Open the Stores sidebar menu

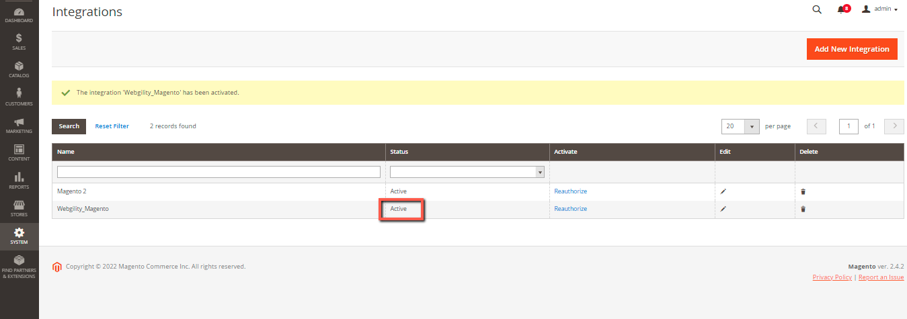tap(19, 208)
